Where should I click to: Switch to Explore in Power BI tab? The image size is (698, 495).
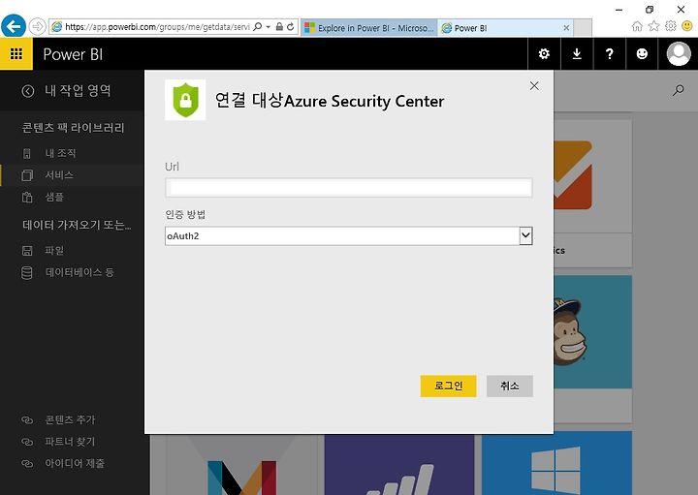click(369, 28)
